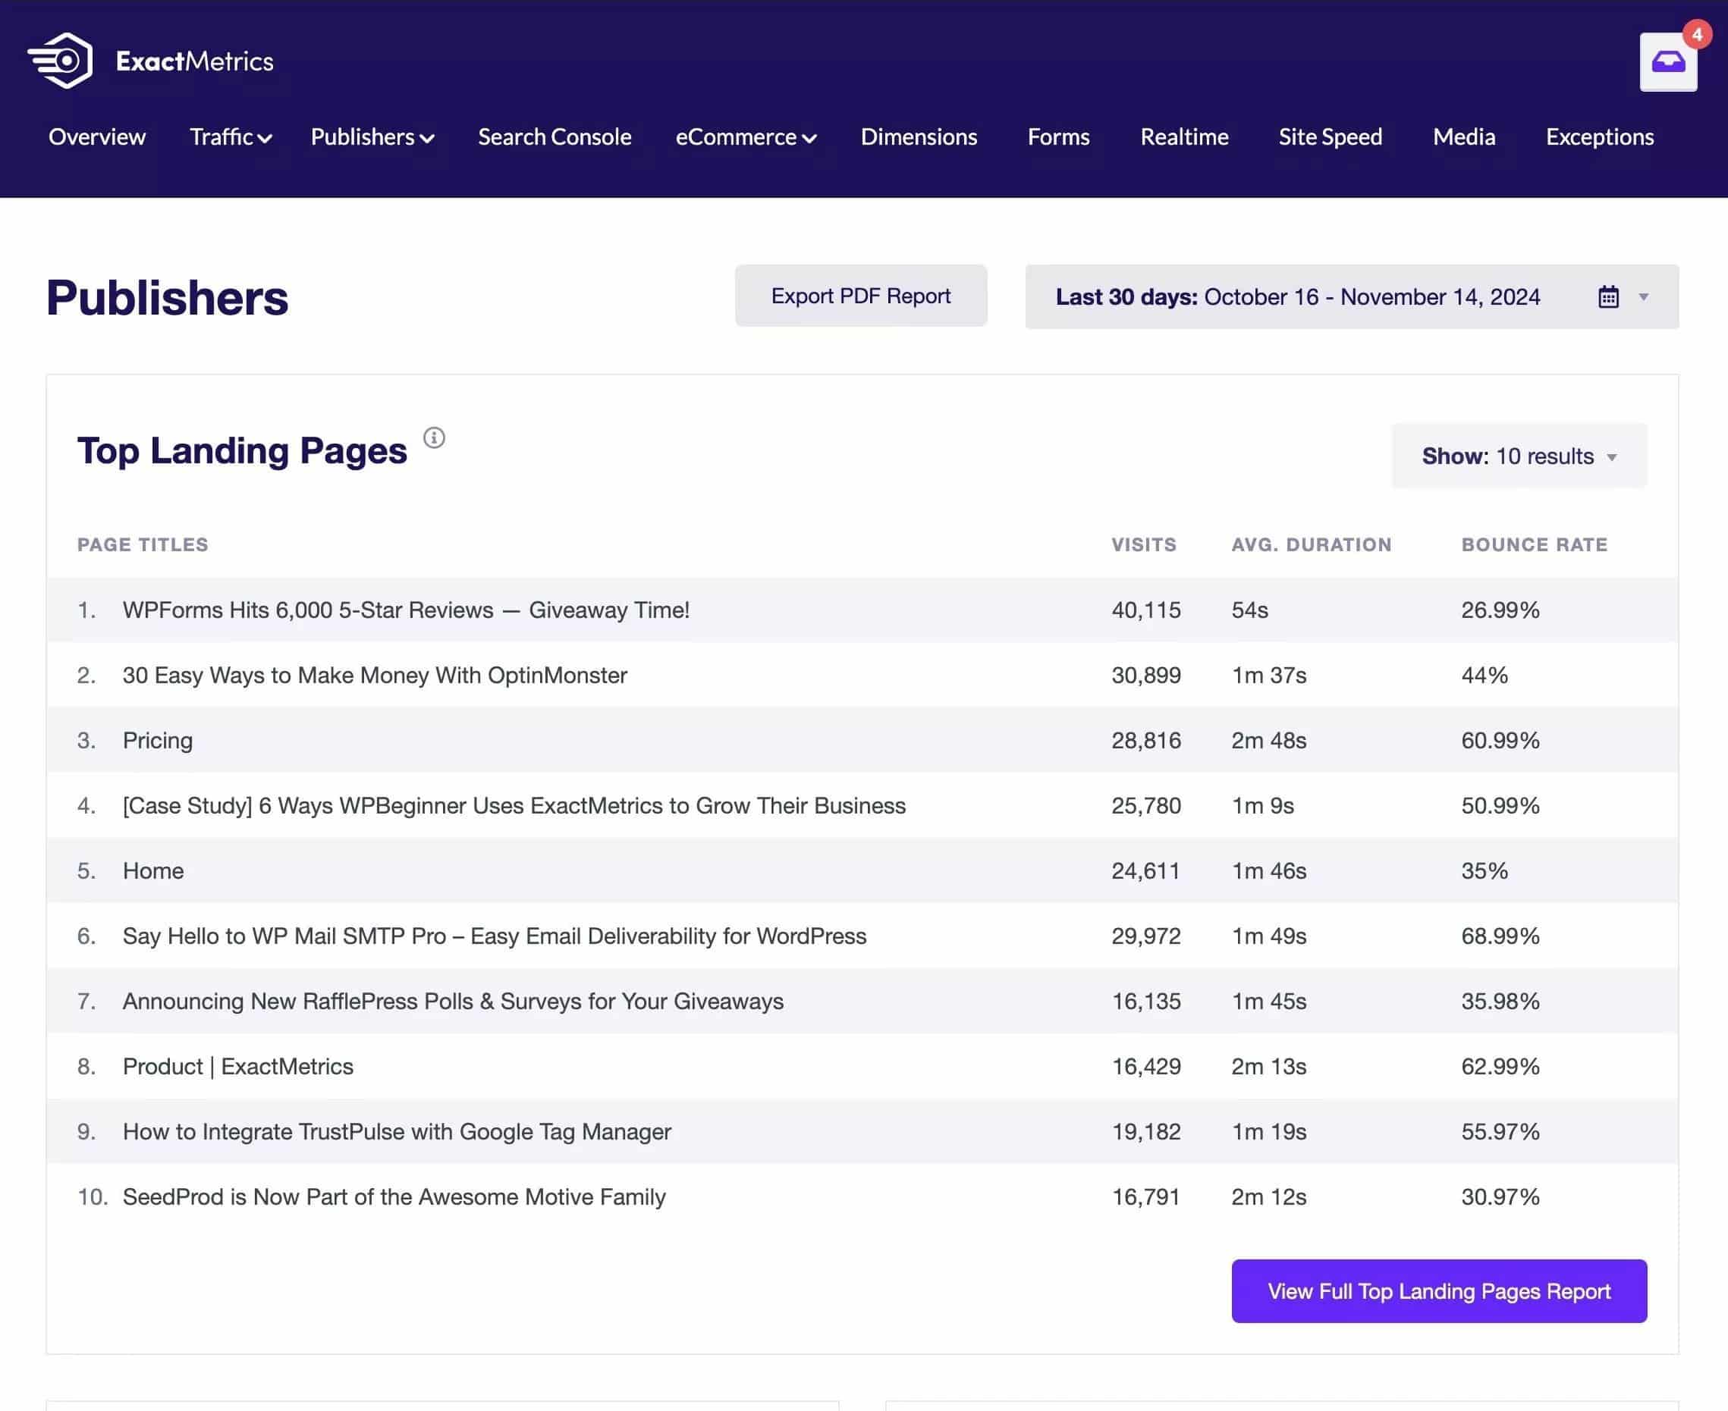Expand the Traffic menu chevron

[x=265, y=139]
